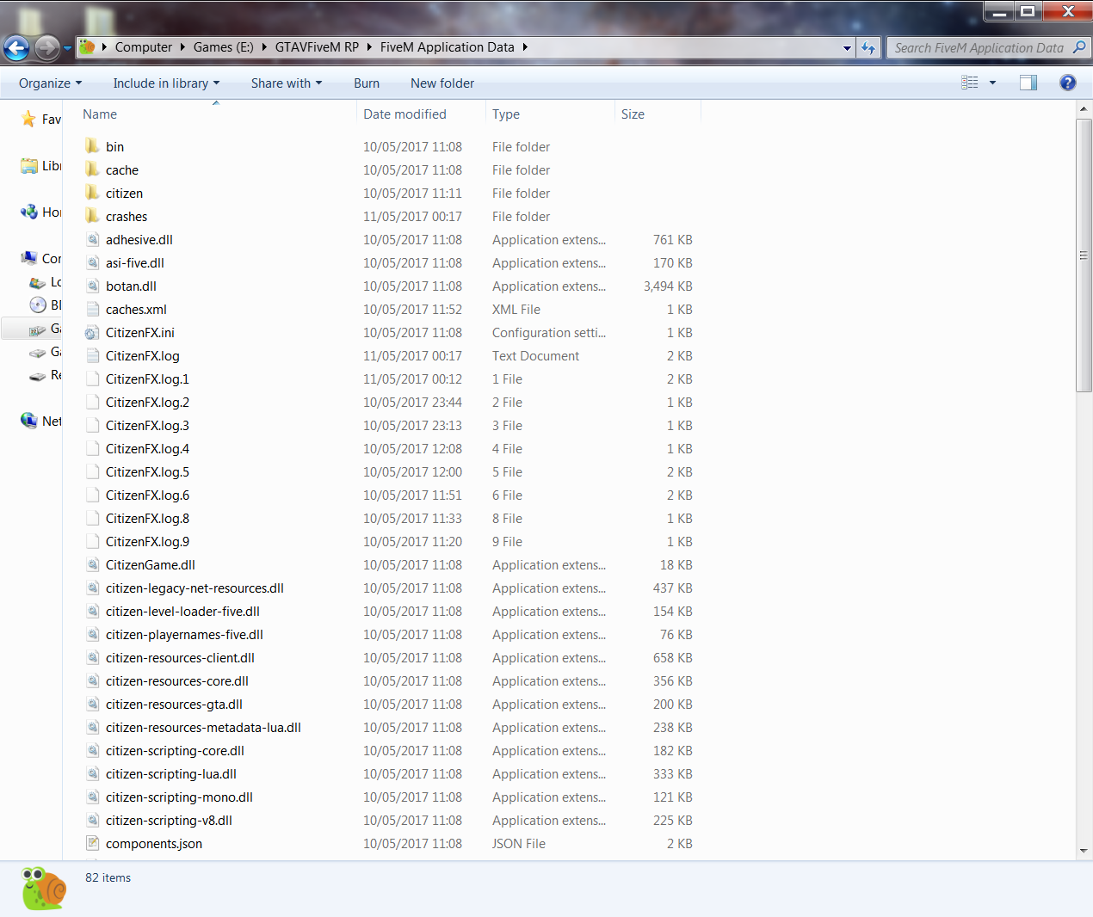Click the scrollbar down arrow
Image resolution: width=1093 pixels, height=917 pixels.
pos(1084,851)
